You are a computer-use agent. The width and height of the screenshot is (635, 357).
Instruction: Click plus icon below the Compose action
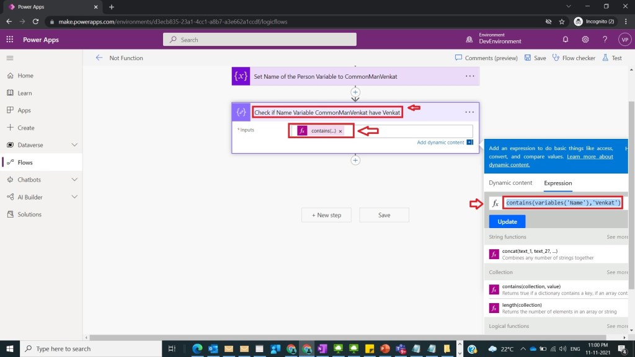click(355, 160)
